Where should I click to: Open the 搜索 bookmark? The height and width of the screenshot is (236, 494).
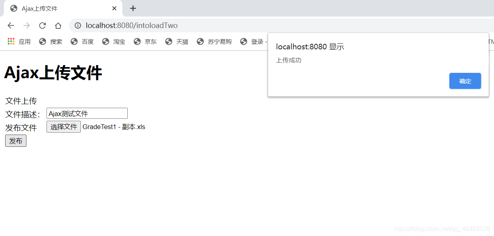[x=50, y=41]
